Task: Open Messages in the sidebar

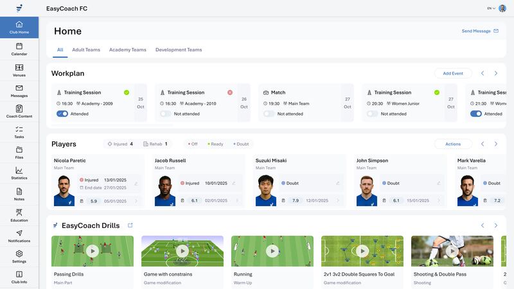Action: point(19,91)
